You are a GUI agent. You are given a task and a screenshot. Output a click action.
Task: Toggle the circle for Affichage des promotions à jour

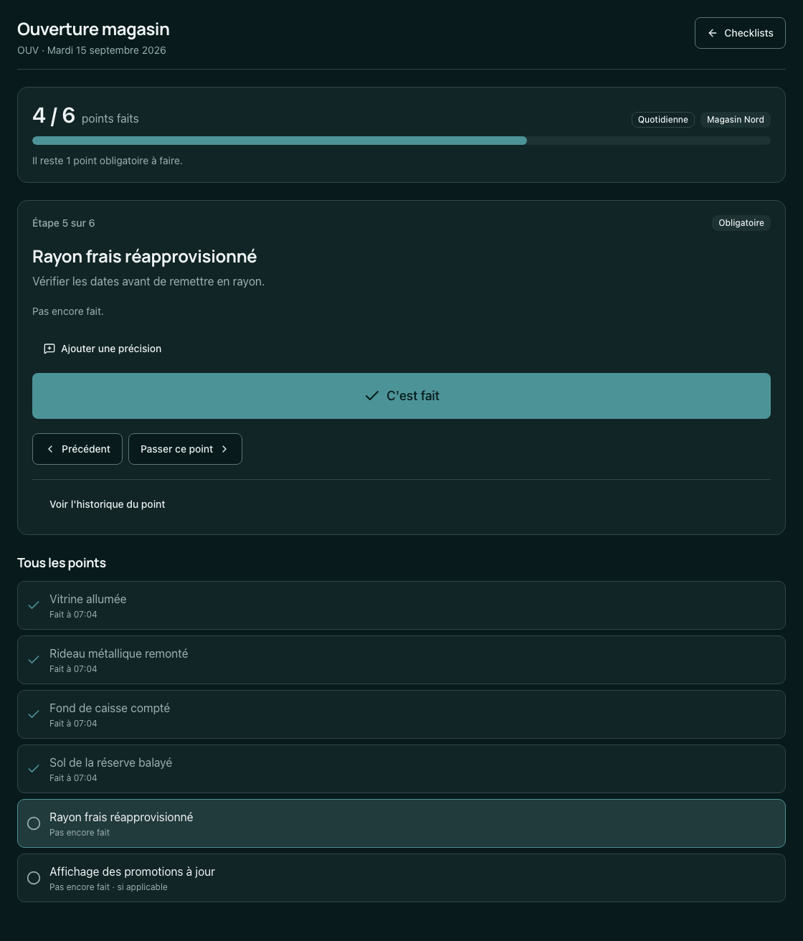tap(34, 878)
